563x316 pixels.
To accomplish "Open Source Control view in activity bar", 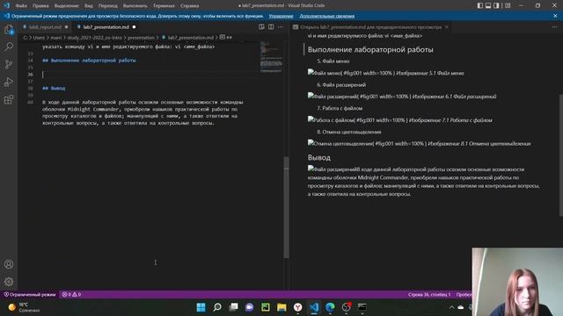I will 9,64.
